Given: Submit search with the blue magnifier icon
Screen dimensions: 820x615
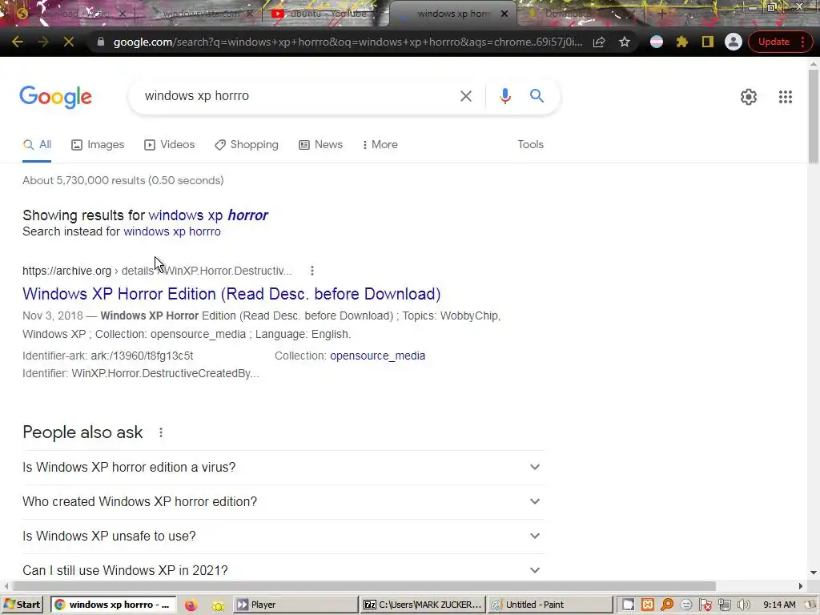Looking at the screenshot, I should click(537, 96).
